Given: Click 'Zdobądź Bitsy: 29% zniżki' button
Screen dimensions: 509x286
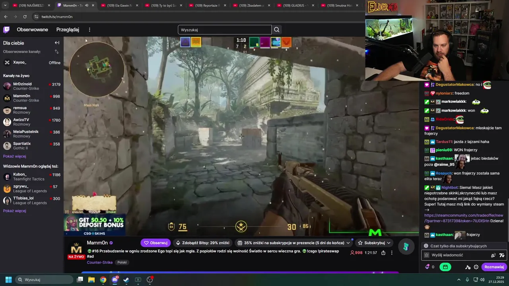Looking at the screenshot, I should [203, 243].
